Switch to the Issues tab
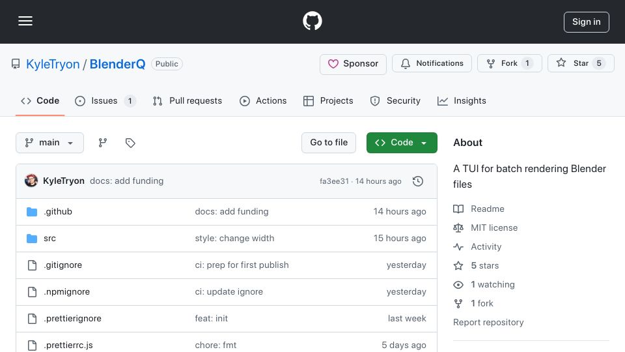Image resolution: width=625 pixels, height=352 pixels. click(105, 101)
